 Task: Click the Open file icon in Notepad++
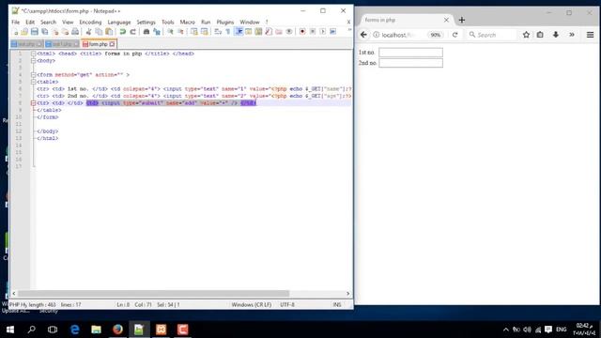tap(24, 32)
